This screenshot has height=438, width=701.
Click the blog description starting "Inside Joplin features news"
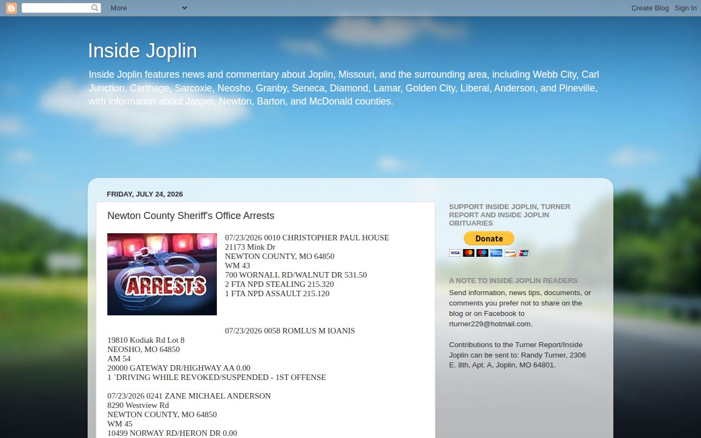[x=344, y=88]
